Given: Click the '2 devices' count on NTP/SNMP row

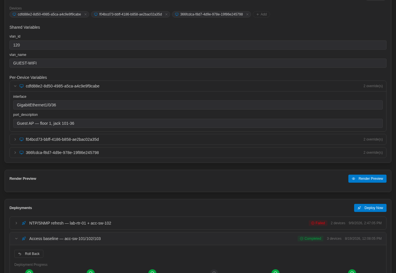Looking at the screenshot, I should [338, 223].
